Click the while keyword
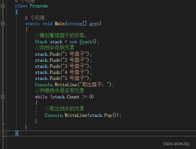This screenshot has height=149, width=196. (x=41, y=97)
